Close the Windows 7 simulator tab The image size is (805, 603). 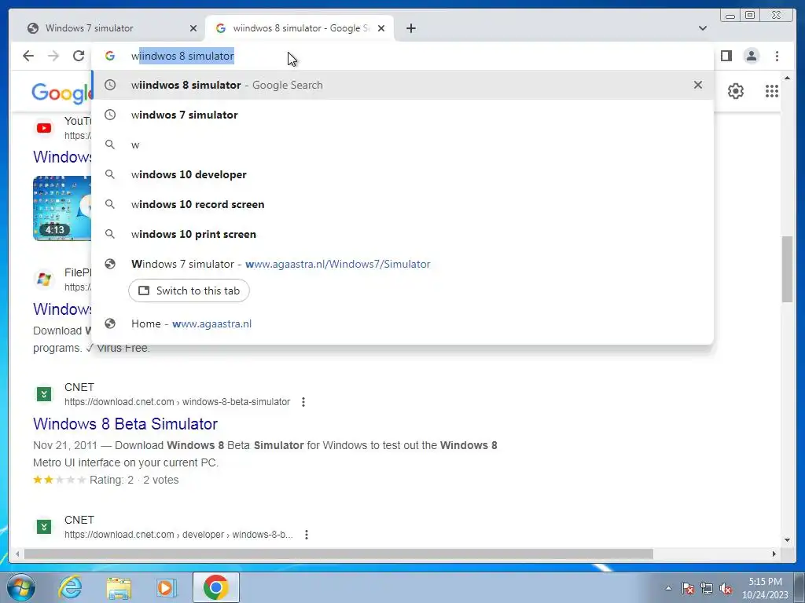click(193, 28)
